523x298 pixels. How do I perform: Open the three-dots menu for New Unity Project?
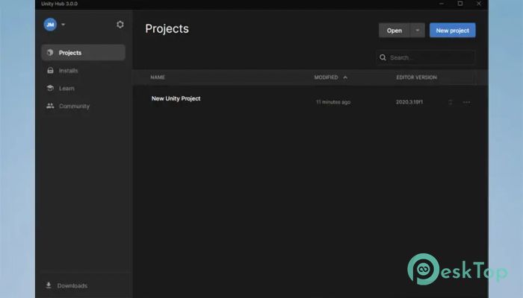point(466,102)
